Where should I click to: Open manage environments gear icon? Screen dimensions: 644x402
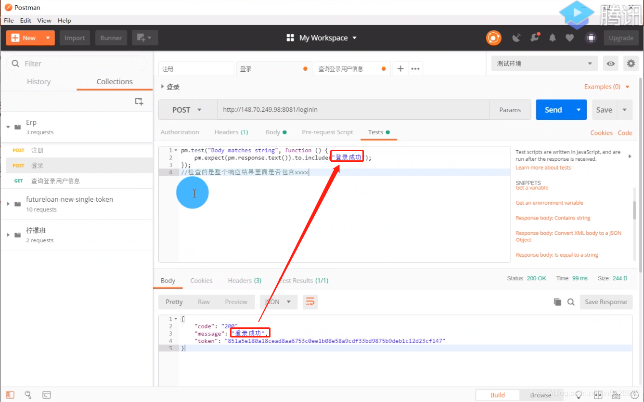(631, 64)
